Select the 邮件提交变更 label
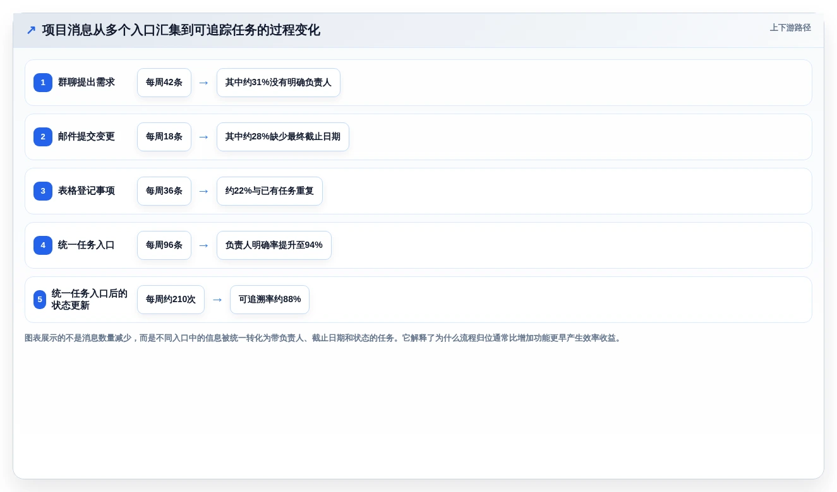 [x=87, y=137]
